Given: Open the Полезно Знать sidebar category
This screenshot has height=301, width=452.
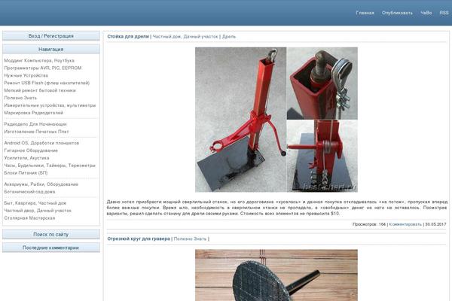Looking at the screenshot, I should (x=20, y=98).
